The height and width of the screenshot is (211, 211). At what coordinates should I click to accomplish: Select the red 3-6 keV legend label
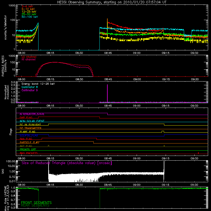click(x=27, y=6)
